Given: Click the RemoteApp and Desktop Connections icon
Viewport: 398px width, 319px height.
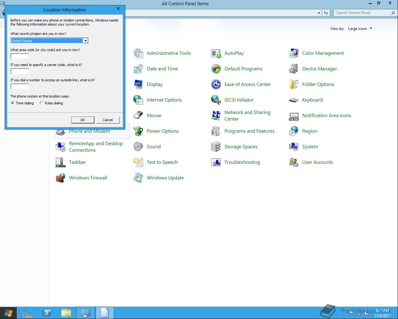Looking at the screenshot, I should [61, 147].
